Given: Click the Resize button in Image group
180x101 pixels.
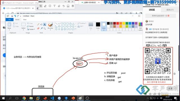Looking at the screenshot, I should click(30, 26).
